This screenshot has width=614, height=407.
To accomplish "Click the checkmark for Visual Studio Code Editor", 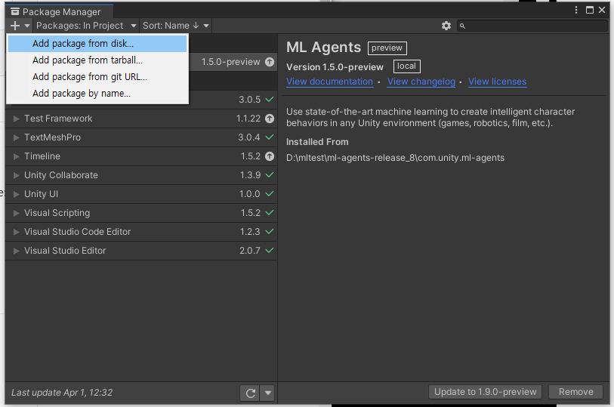I will click(x=270, y=231).
